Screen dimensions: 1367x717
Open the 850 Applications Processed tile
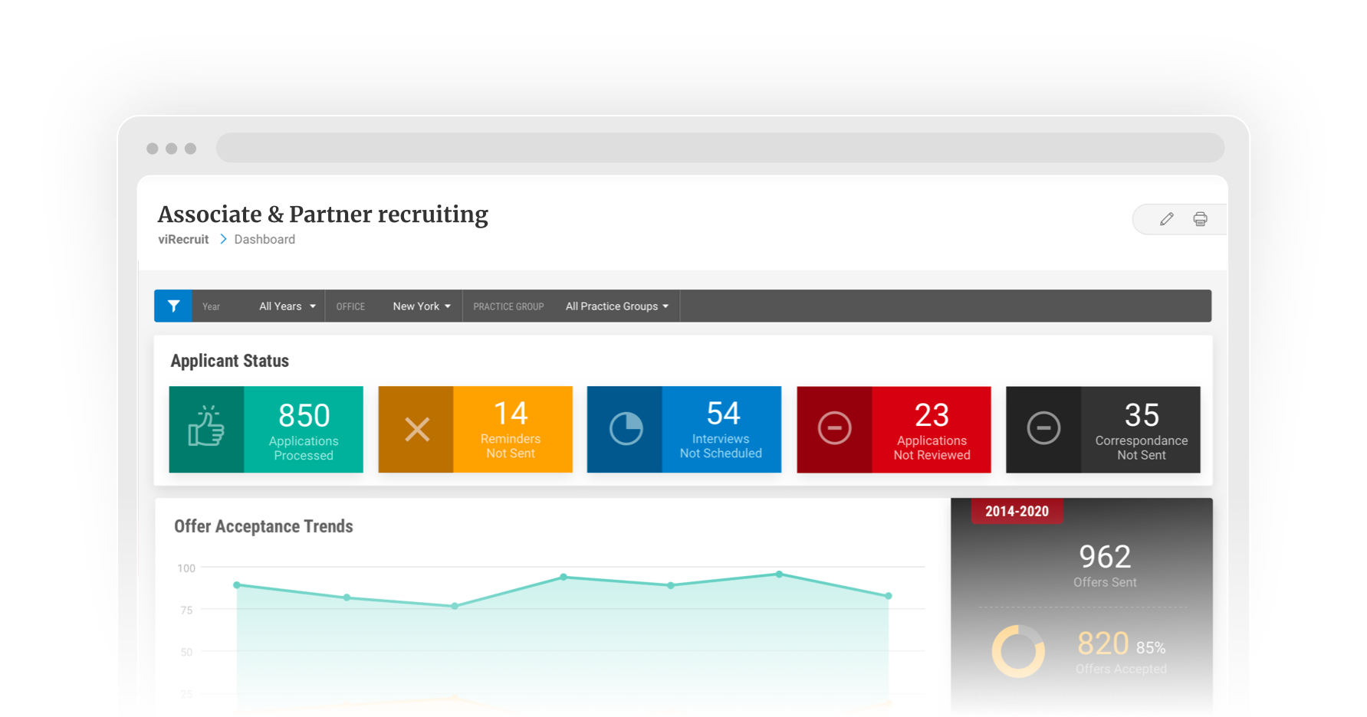304,430
